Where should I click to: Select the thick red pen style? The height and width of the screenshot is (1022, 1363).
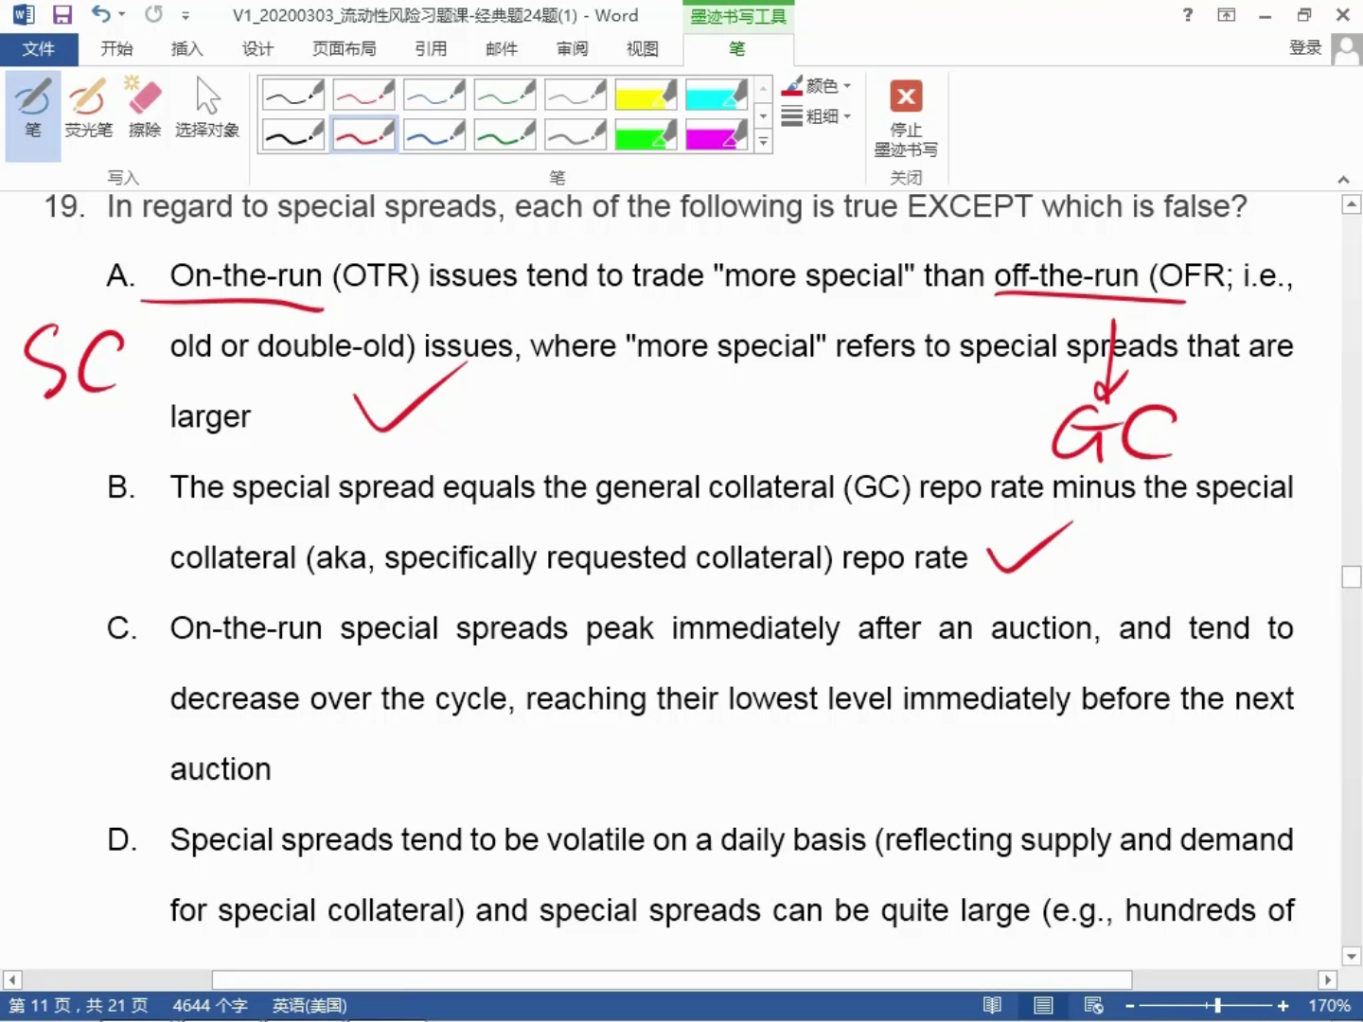[x=363, y=134]
